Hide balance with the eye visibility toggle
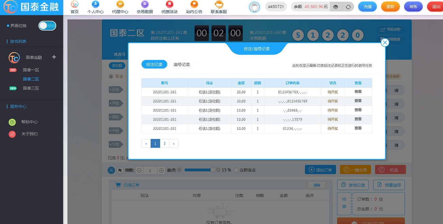Image resolution: width=443 pixels, height=224 pixels. [x=335, y=6]
